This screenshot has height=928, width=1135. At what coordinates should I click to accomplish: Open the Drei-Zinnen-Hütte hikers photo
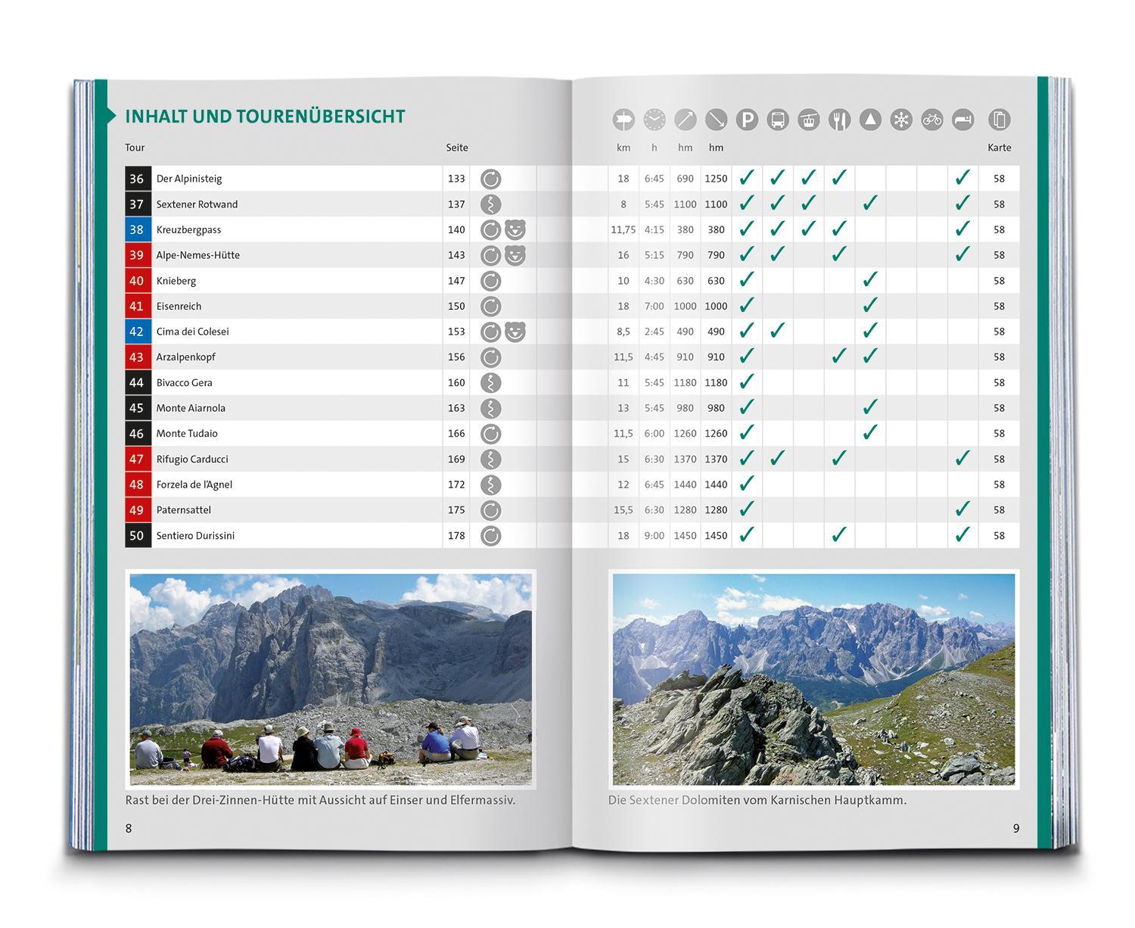pyautogui.click(x=331, y=680)
